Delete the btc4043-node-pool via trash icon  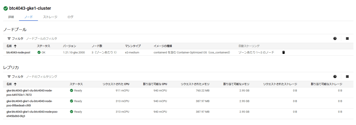[x=284, y=52]
